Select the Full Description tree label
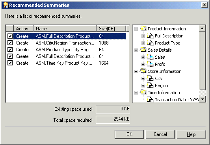The width and height of the screenshot is (210, 145). click(x=169, y=36)
